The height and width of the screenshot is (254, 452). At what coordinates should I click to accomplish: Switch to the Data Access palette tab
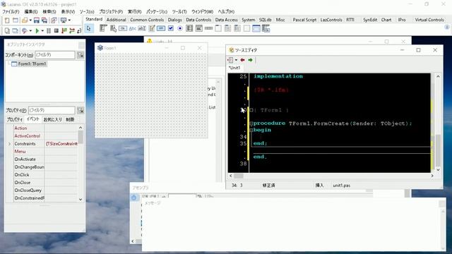(226, 20)
